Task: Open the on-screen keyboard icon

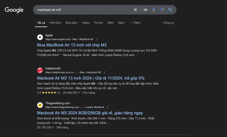Action: tap(145, 10)
